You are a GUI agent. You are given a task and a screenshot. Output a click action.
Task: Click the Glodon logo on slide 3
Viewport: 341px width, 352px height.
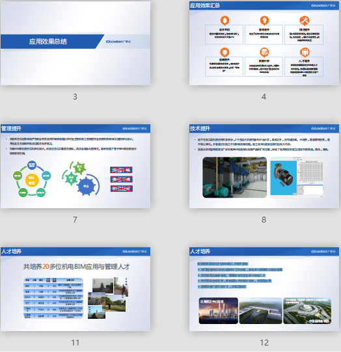[x=118, y=42]
